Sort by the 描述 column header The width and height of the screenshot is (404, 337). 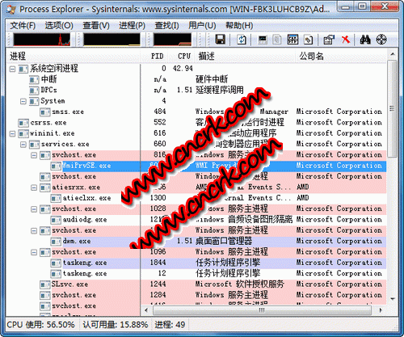click(x=245, y=57)
